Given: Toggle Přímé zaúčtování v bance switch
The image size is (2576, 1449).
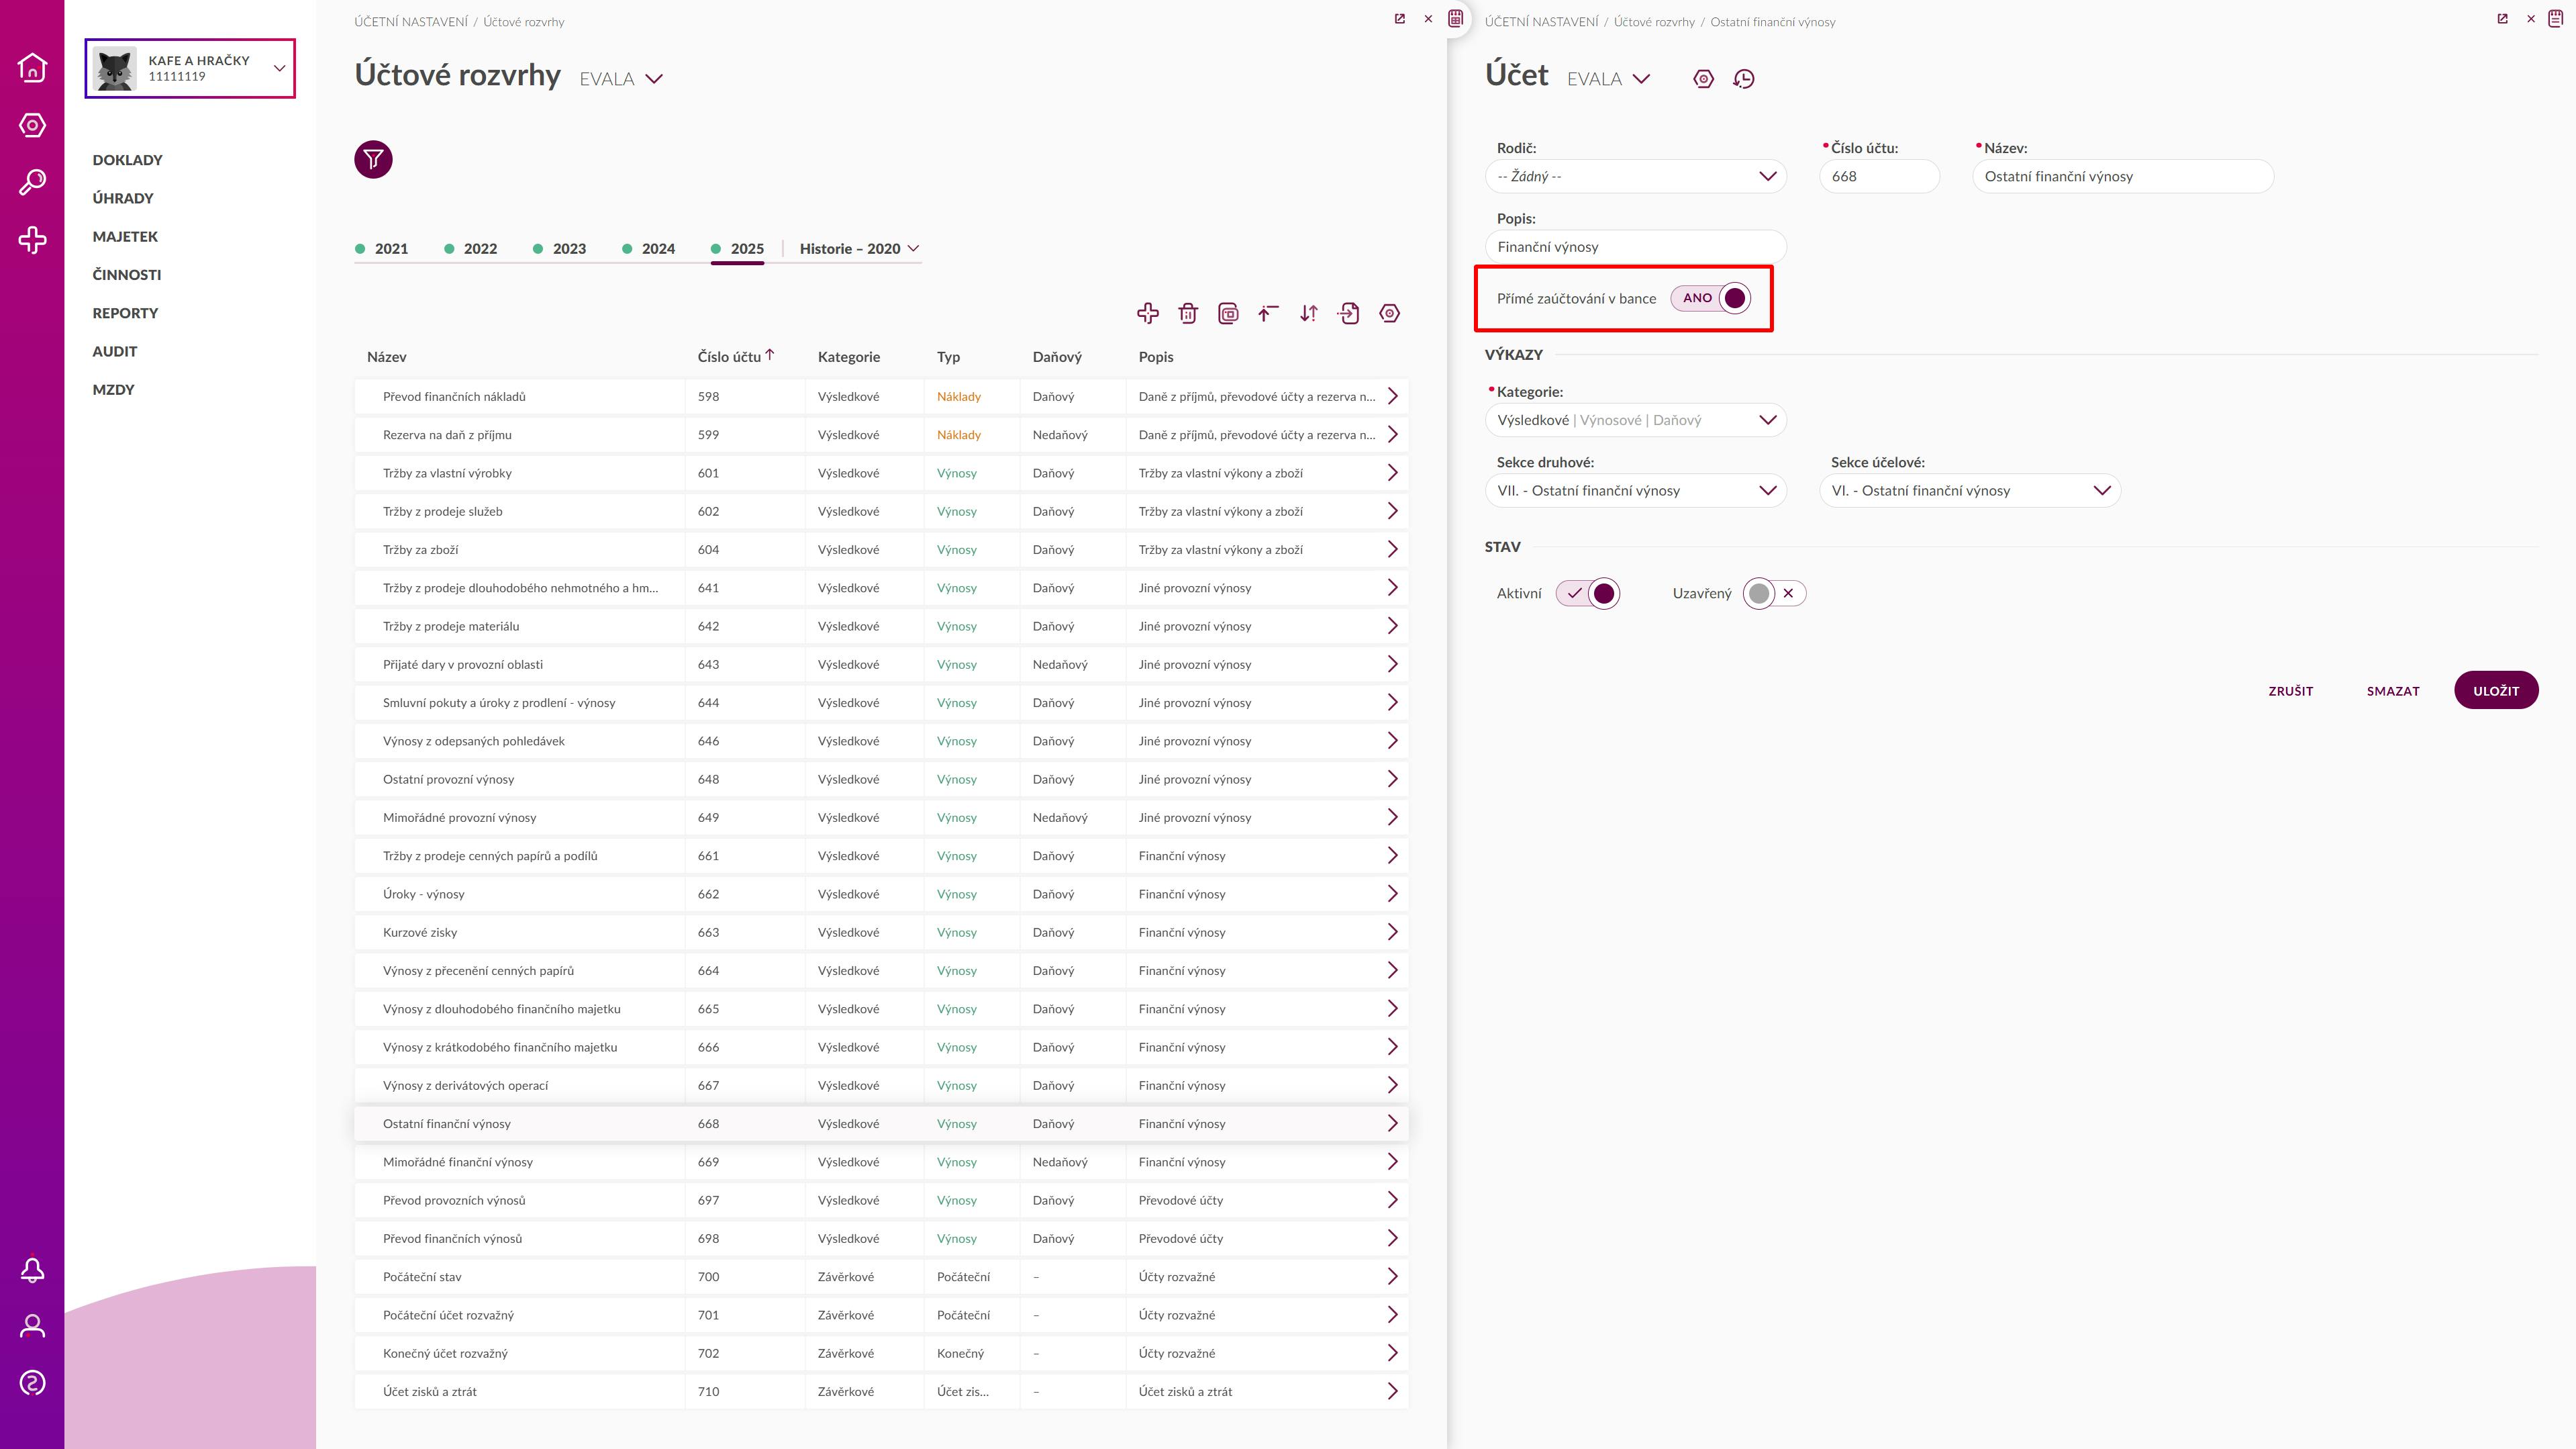Looking at the screenshot, I should coord(1711,298).
